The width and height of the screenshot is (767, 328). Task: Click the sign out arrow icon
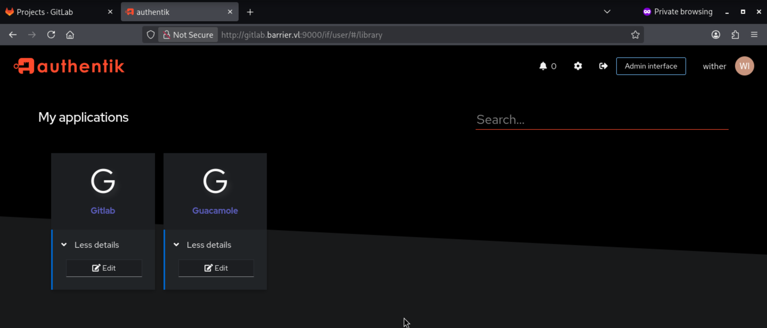pyautogui.click(x=603, y=66)
